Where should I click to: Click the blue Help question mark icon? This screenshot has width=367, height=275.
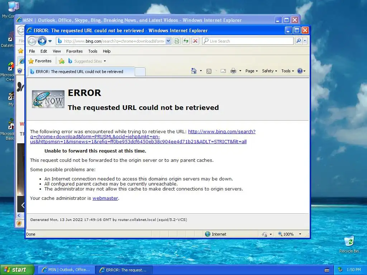[300, 71]
